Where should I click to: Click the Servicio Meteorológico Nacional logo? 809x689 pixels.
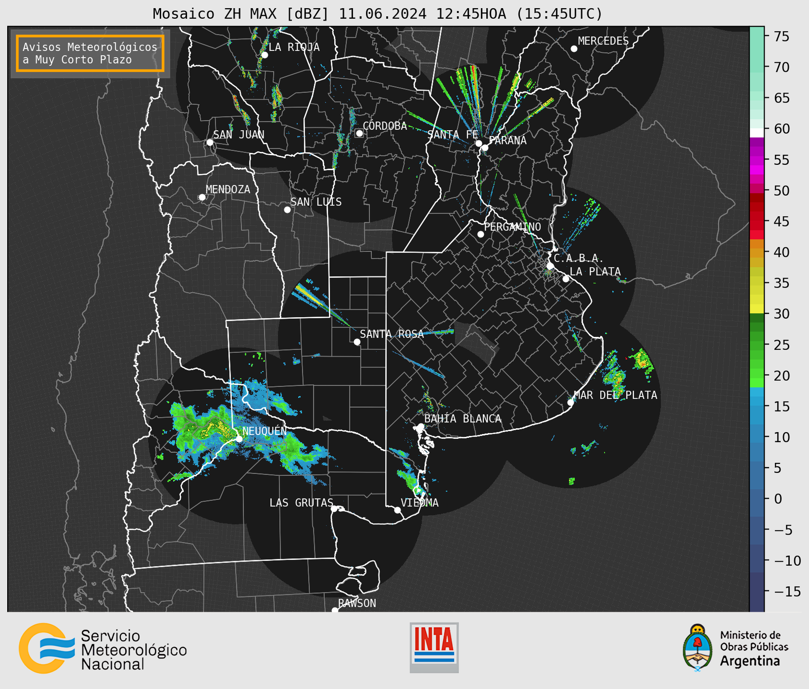coord(103,648)
